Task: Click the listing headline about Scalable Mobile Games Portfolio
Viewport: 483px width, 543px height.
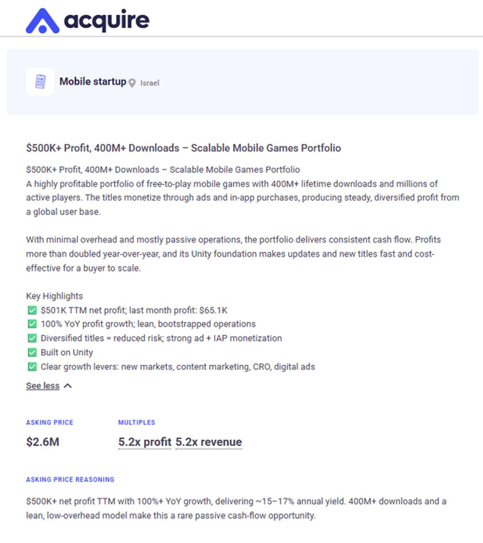Action: click(184, 148)
